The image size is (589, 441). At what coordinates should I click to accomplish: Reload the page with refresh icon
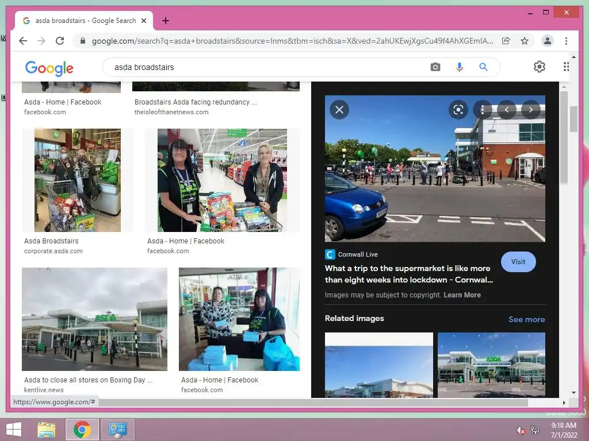(x=60, y=41)
